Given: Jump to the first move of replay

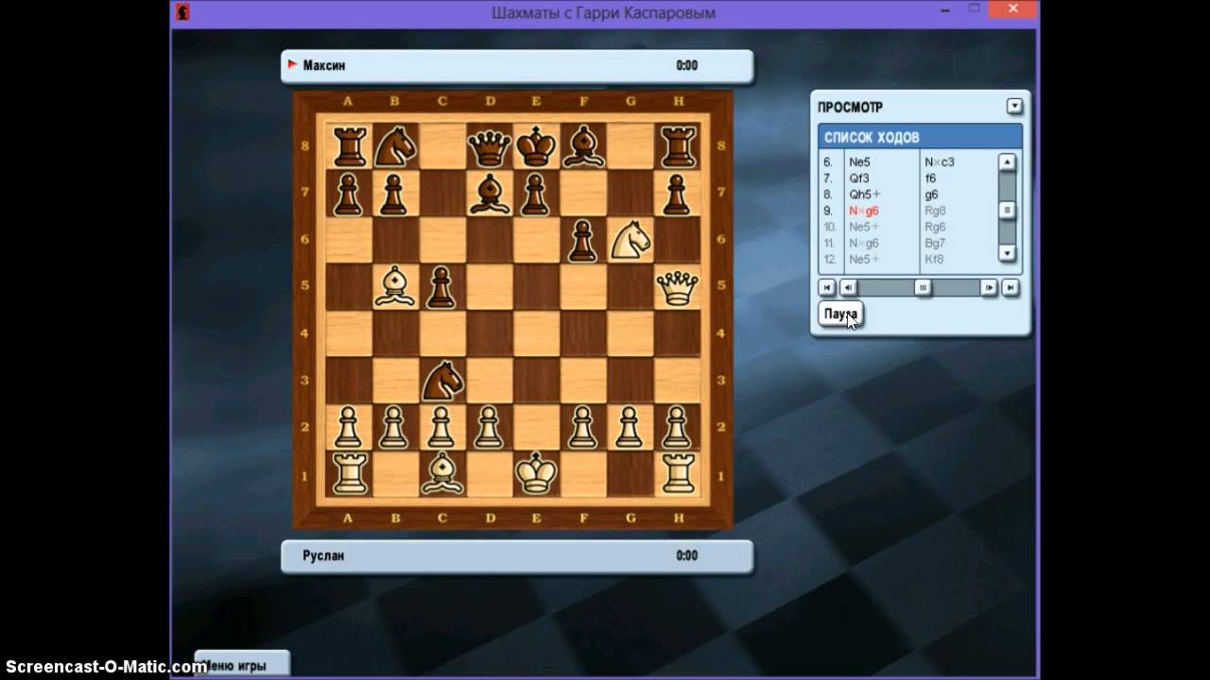Looking at the screenshot, I should click(x=826, y=288).
